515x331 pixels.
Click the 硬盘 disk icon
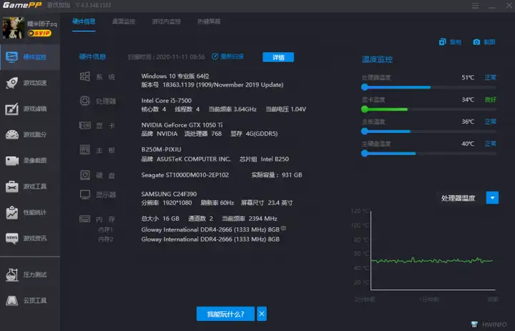pyautogui.click(x=84, y=174)
